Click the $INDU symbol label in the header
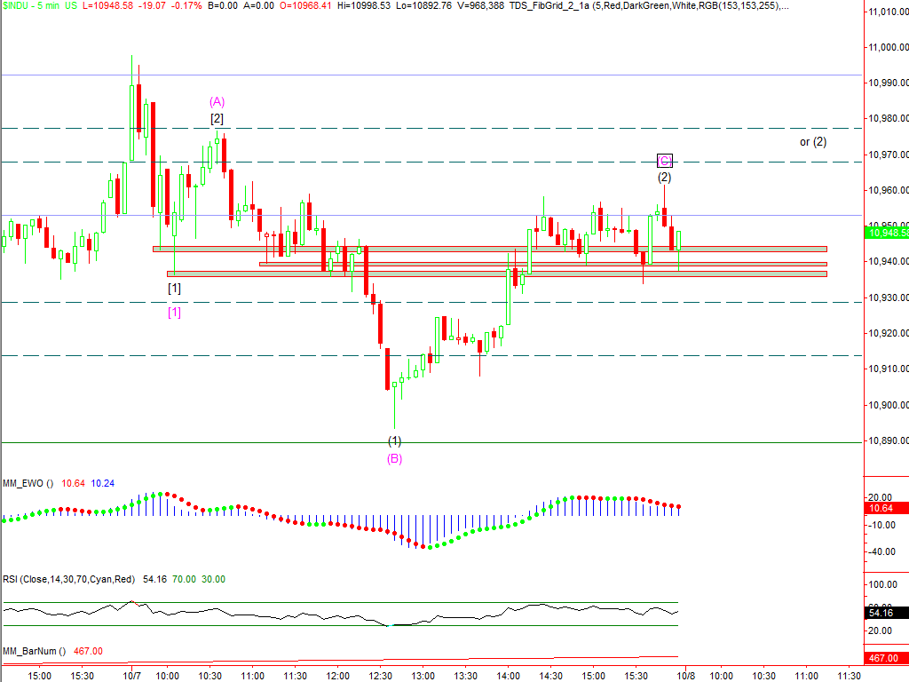The width and height of the screenshot is (909, 682). pos(16,5)
